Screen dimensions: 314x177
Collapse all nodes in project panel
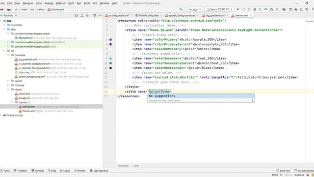pos(87,15)
